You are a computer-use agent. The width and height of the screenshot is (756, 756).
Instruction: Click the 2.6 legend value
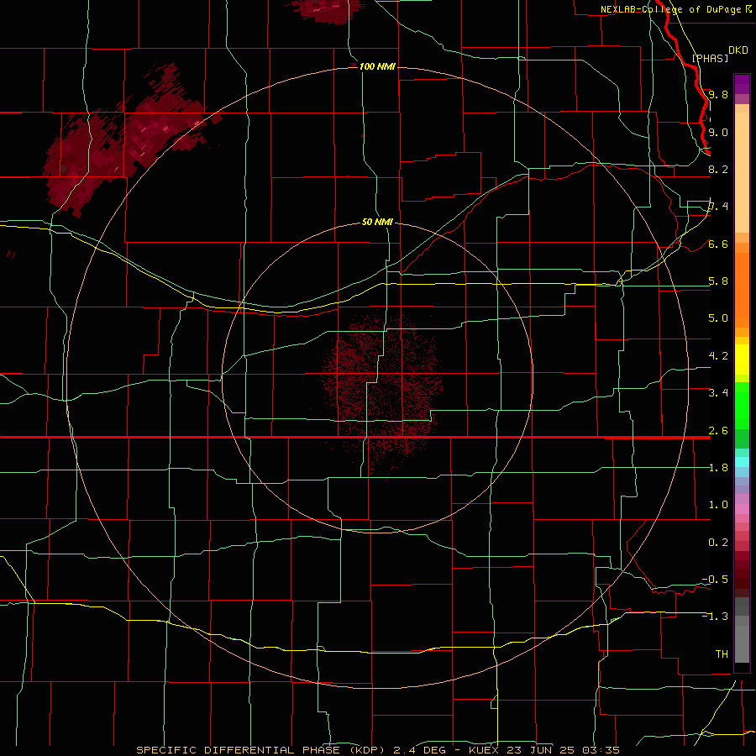(x=718, y=431)
